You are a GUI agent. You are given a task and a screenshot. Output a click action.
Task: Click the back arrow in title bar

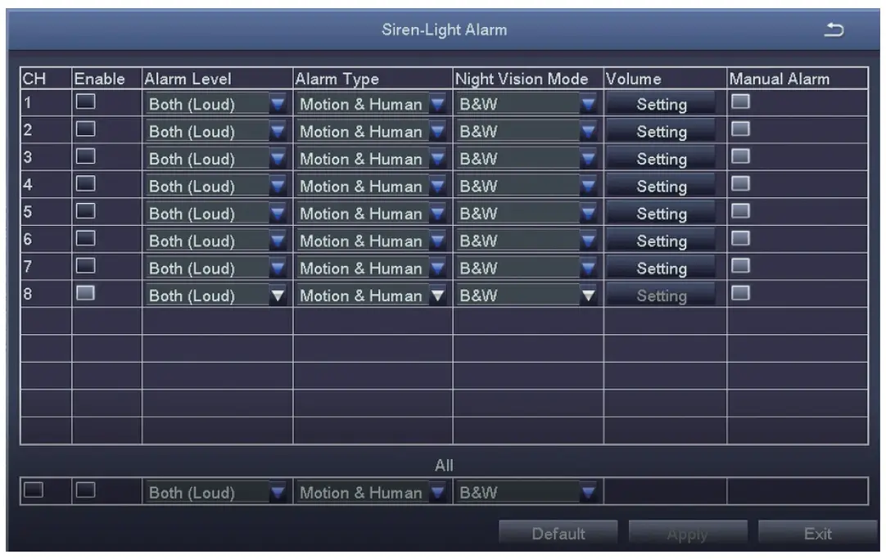(x=834, y=29)
